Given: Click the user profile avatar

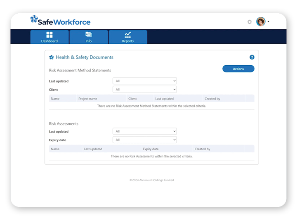Looking at the screenshot, I should tap(261, 21).
